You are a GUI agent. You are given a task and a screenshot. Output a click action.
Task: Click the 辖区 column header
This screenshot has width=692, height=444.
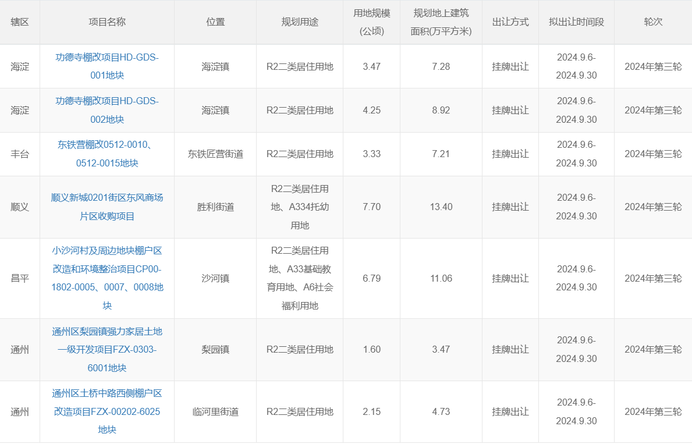pyautogui.click(x=19, y=22)
